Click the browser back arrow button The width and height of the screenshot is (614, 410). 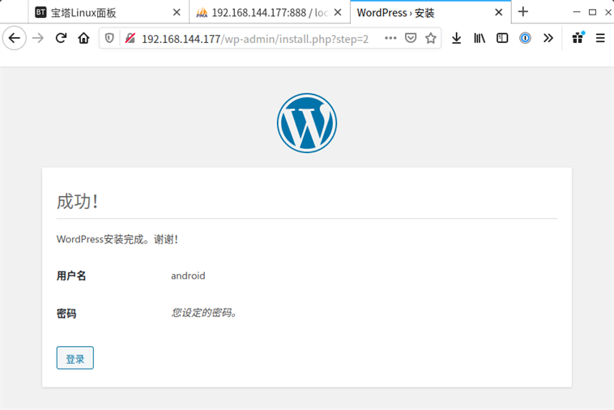(x=14, y=38)
